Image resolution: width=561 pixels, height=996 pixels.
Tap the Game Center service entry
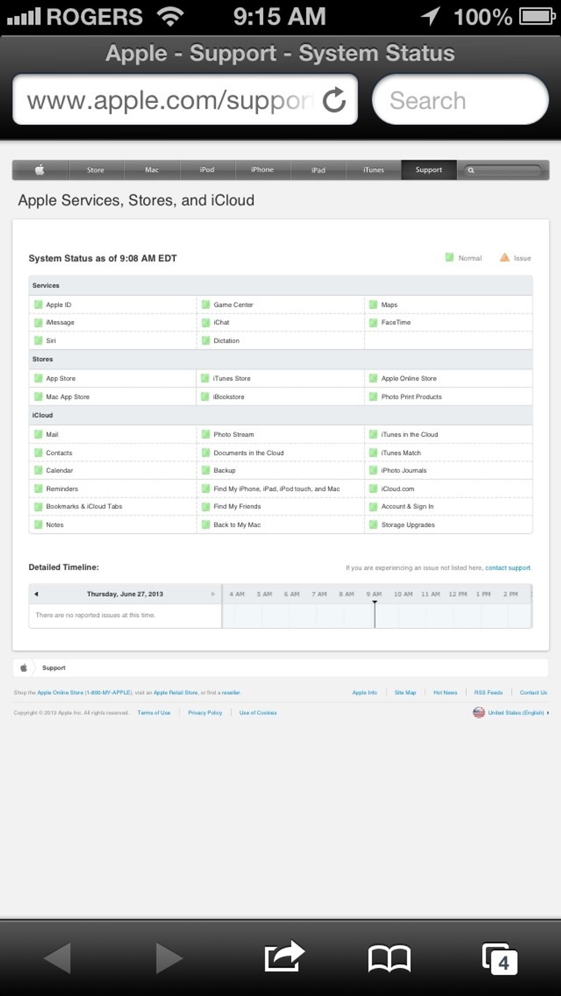pos(234,305)
